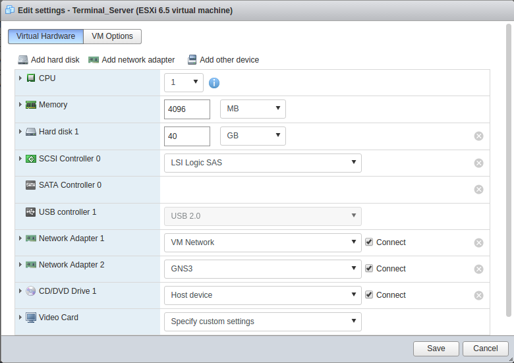
Task: Click the Video Card label
Action: 59,318
